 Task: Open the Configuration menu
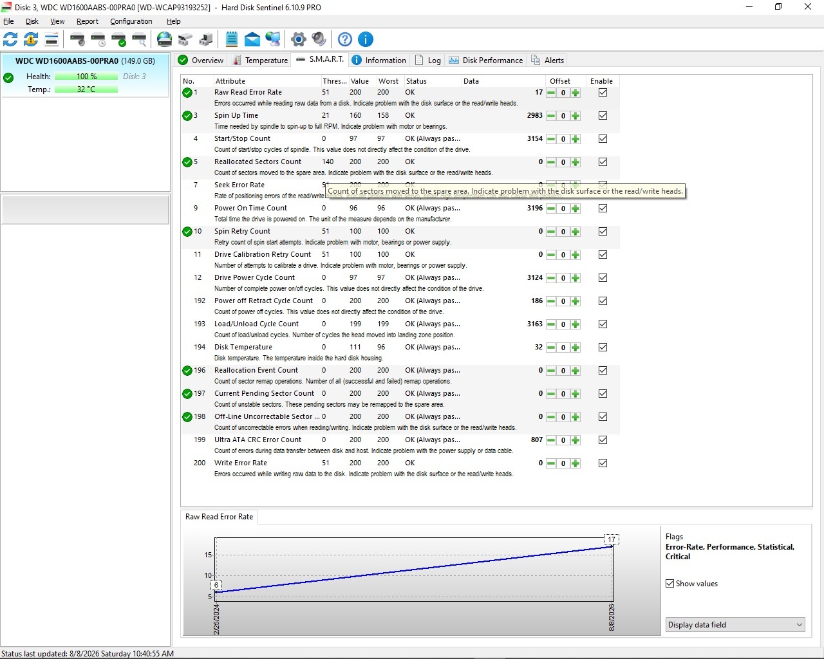[131, 21]
